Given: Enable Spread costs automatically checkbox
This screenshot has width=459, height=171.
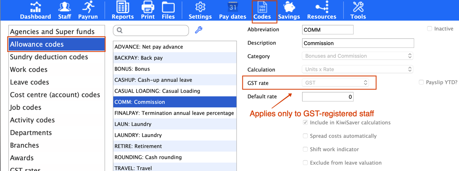Looking at the screenshot, I should [305, 136].
